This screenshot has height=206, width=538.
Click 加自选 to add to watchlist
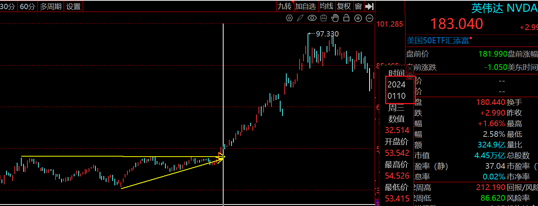306,6
